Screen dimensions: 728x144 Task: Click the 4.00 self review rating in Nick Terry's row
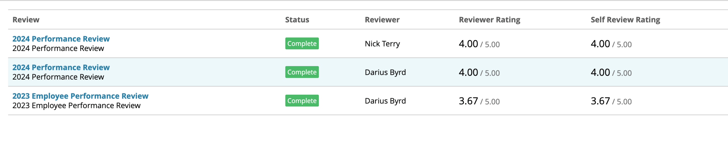click(x=600, y=44)
